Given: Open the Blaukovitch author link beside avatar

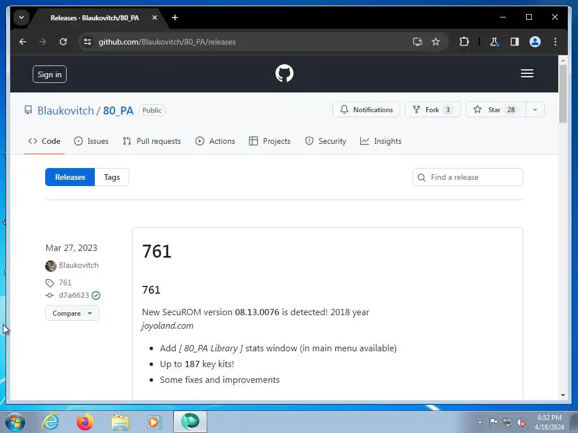Looking at the screenshot, I should click(78, 265).
